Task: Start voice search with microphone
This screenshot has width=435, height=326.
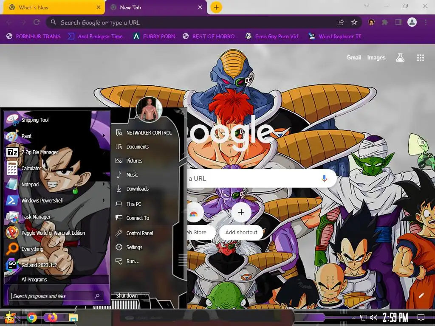Action: 324,179
